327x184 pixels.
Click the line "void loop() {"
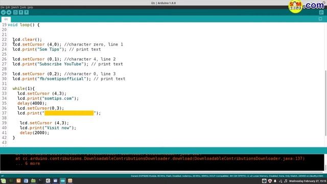(x=24, y=25)
